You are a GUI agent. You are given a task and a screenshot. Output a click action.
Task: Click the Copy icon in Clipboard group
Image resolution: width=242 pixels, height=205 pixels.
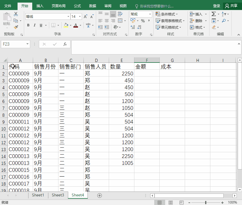[15, 20]
